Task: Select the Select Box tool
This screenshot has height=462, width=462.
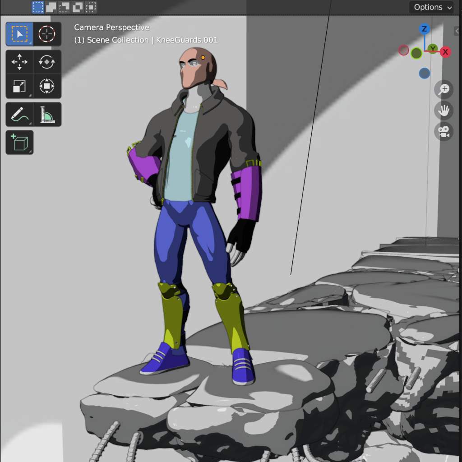Action: pos(19,34)
